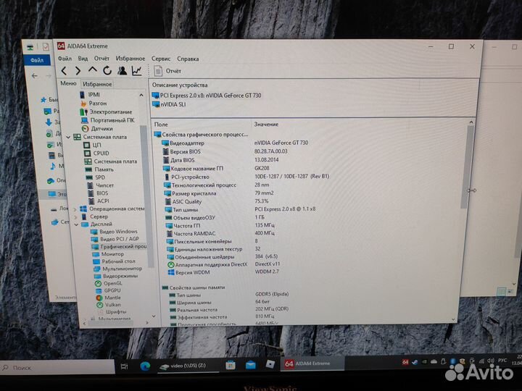
Task: Click the Файл tab in background Explorer window
Action: pos(37,60)
